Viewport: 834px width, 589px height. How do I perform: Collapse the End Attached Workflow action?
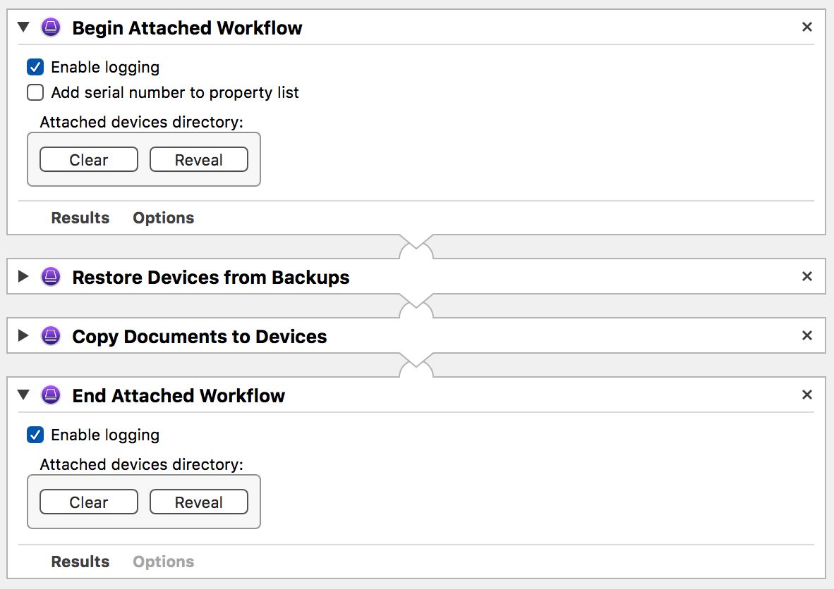point(23,395)
